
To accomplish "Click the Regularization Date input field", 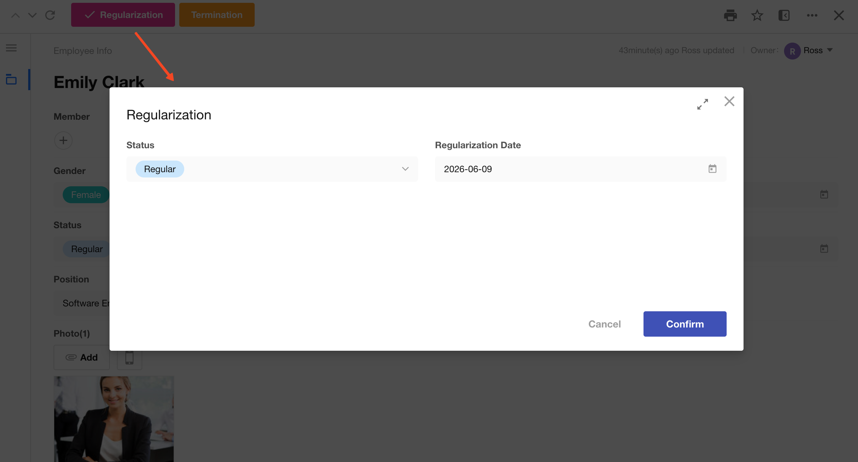I will point(580,169).
